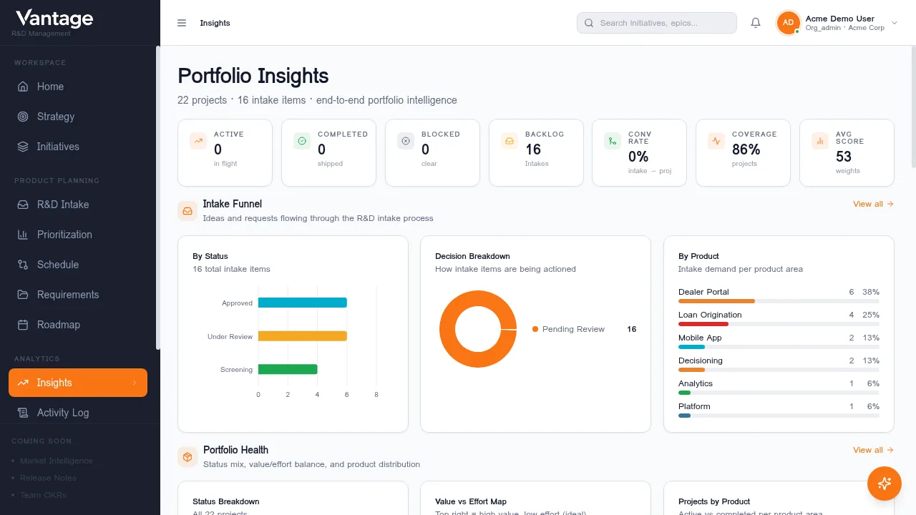916x515 pixels.
Task: Click the Dealer Portal progress bar
Action: pyautogui.click(x=779, y=301)
